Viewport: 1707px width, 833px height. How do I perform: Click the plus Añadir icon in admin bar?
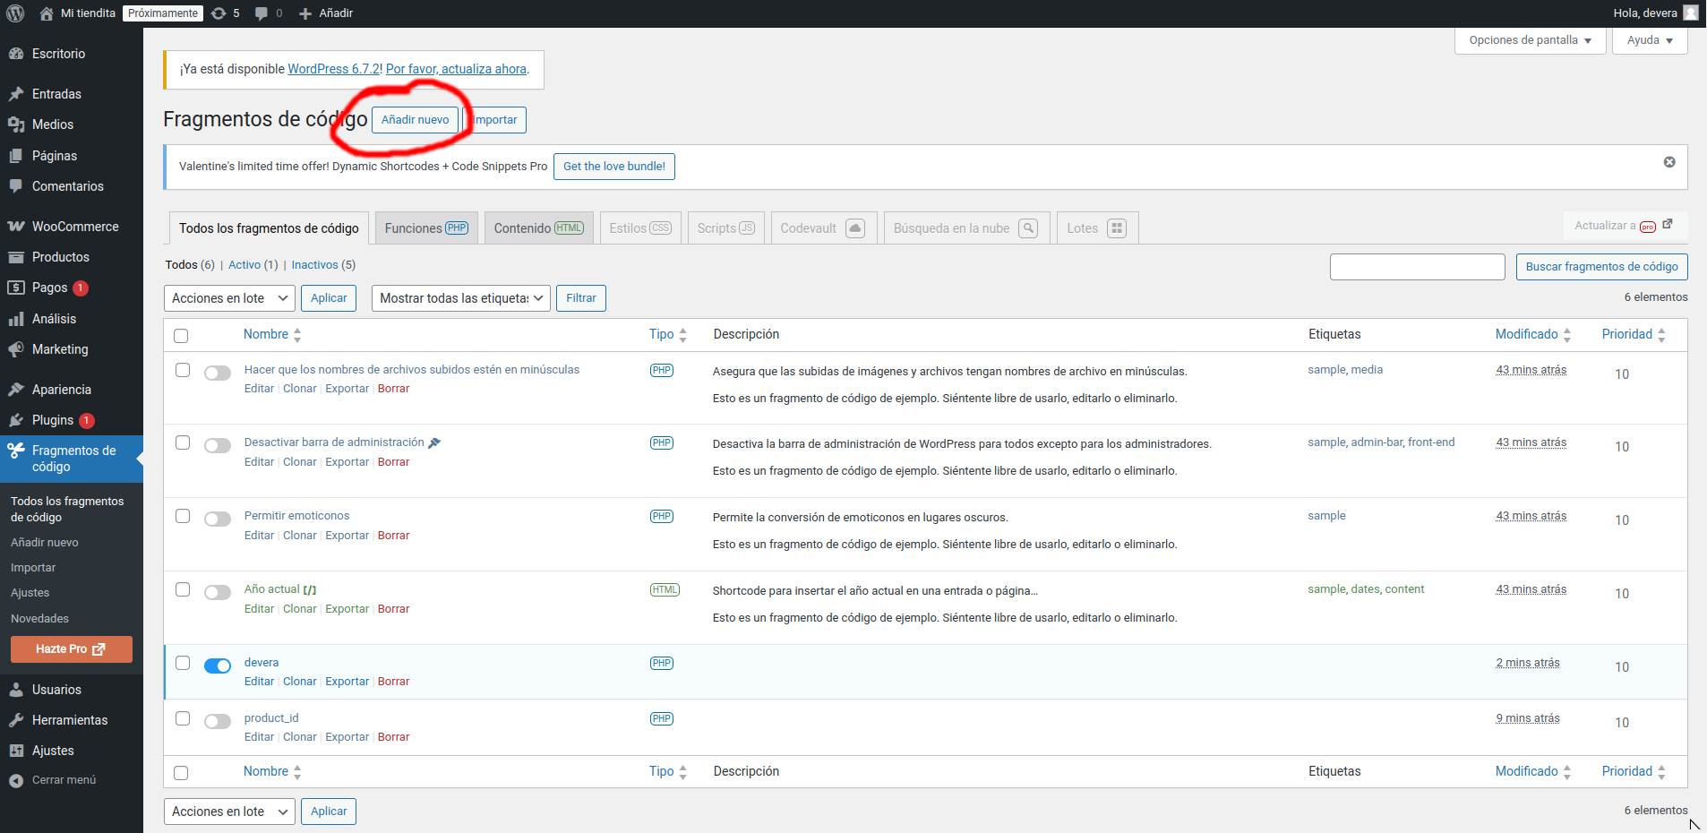tap(305, 13)
